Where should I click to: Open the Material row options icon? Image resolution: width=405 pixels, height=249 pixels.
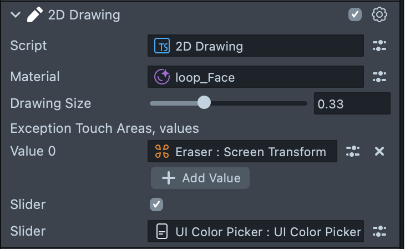click(x=379, y=77)
